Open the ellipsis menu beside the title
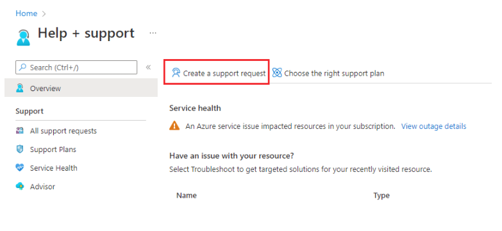This screenshot has width=502, height=231. pos(153,33)
